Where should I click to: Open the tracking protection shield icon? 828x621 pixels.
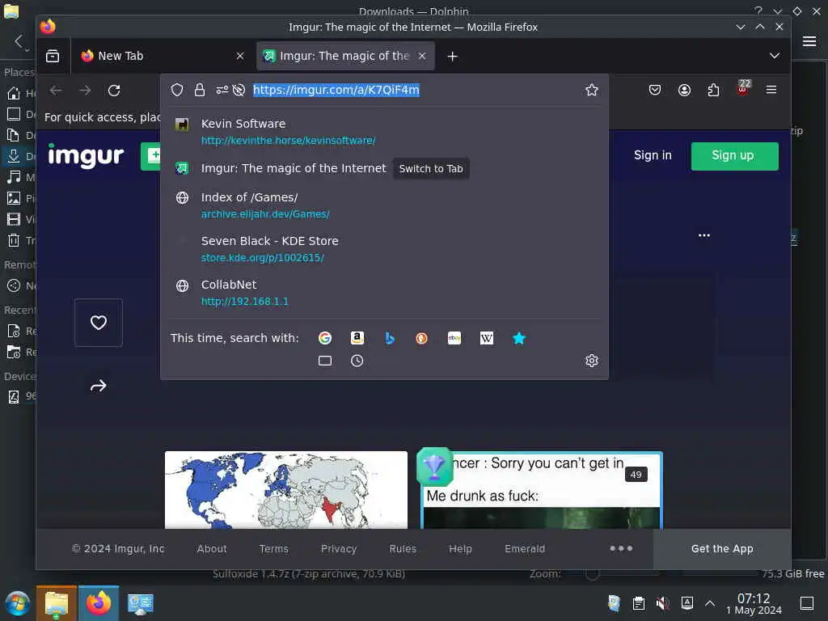point(177,90)
